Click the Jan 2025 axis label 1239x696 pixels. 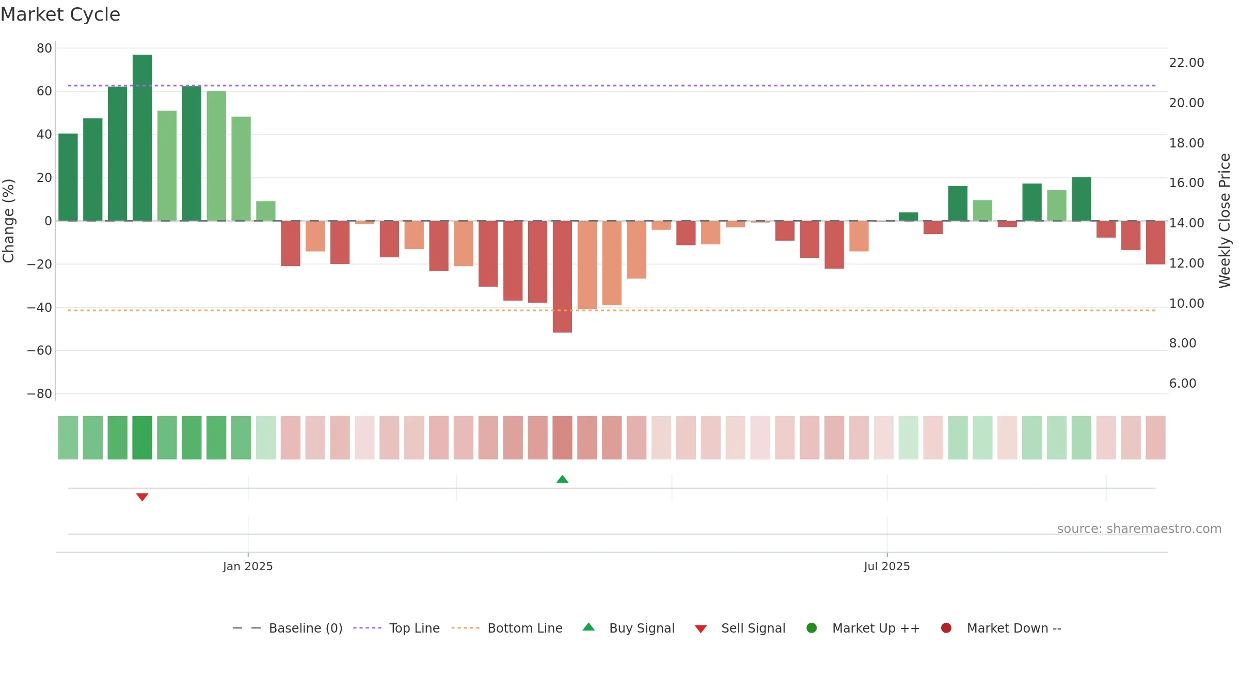click(x=248, y=567)
